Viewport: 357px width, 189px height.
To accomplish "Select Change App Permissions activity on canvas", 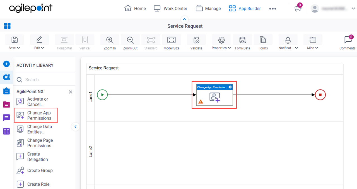I will [214, 95].
